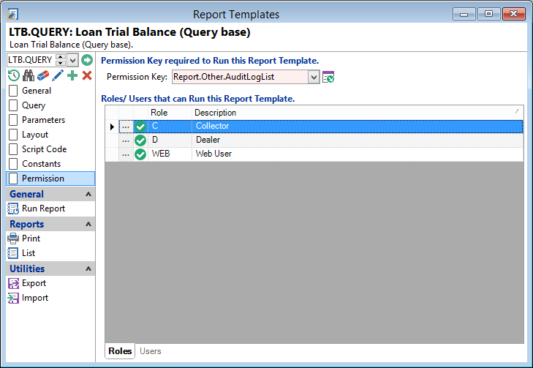Screen dimensions: 533x368
Task: Open the LTB.QUERY template dropdown
Action: [73, 60]
